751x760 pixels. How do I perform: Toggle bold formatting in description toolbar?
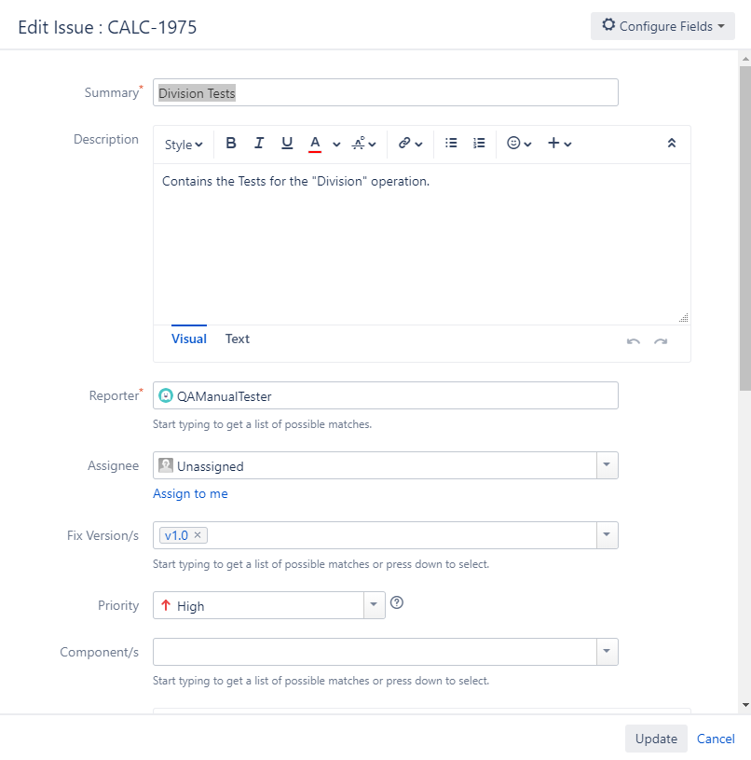coord(231,143)
